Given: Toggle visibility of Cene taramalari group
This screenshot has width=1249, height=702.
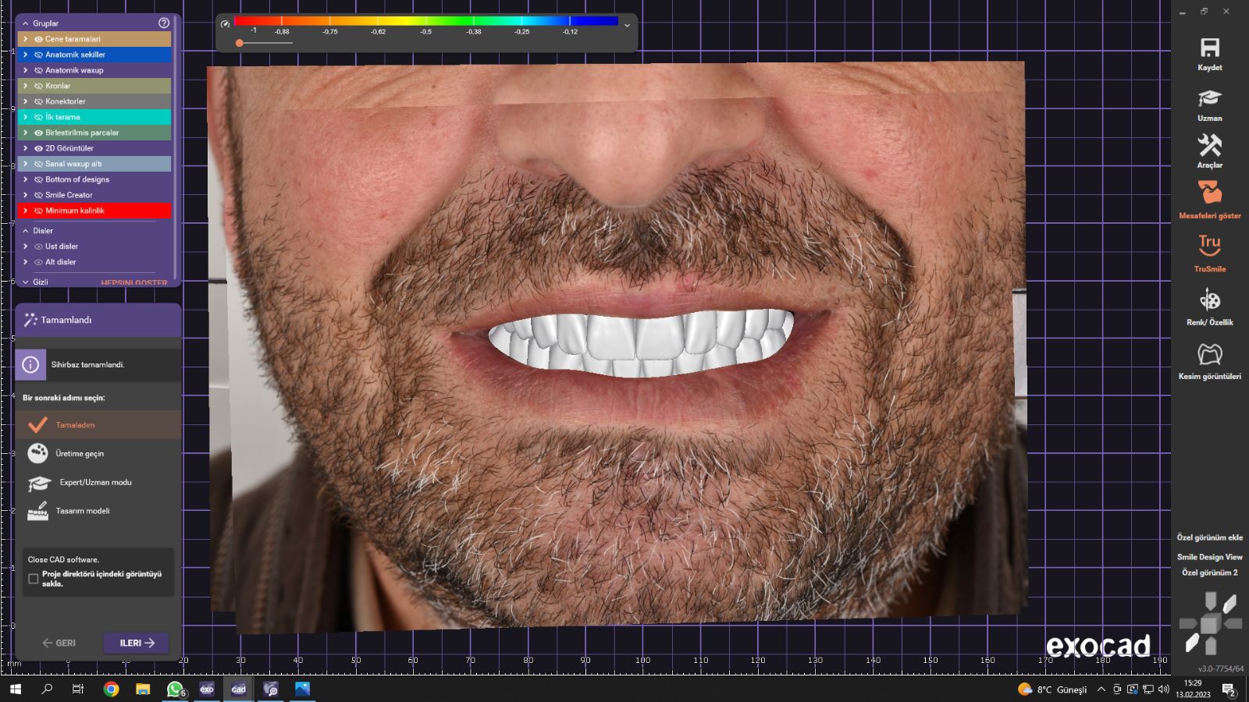Looking at the screenshot, I should (38, 39).
